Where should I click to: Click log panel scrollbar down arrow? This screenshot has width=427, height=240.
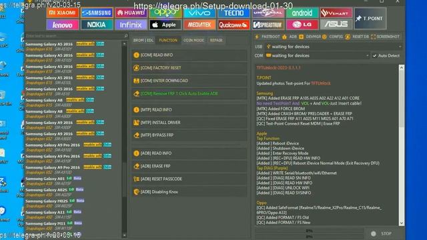click(x=402, y=223)
